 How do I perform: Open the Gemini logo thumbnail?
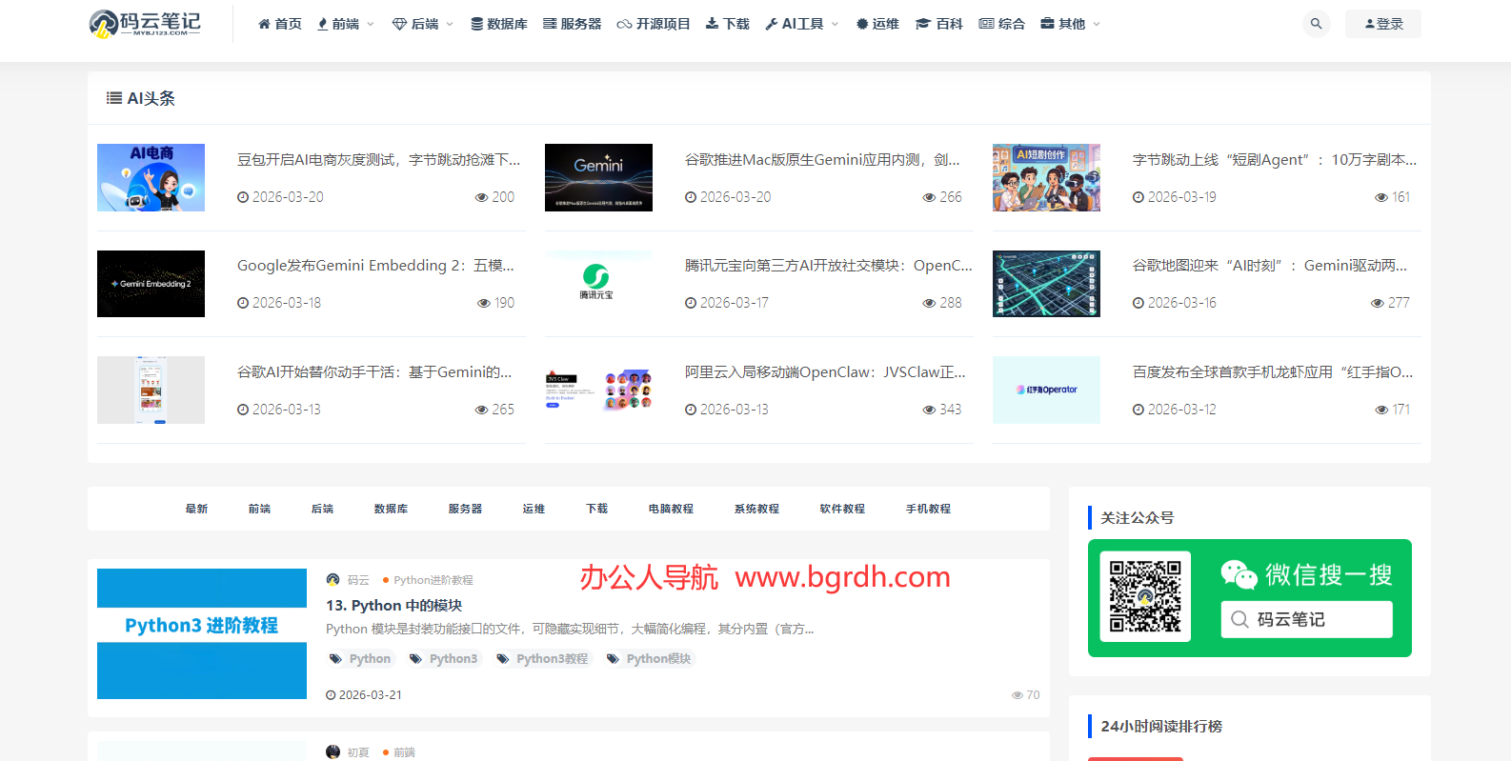598,177
